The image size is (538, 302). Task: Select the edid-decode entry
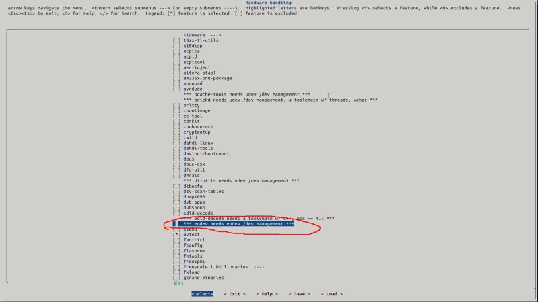coord(198,213)
